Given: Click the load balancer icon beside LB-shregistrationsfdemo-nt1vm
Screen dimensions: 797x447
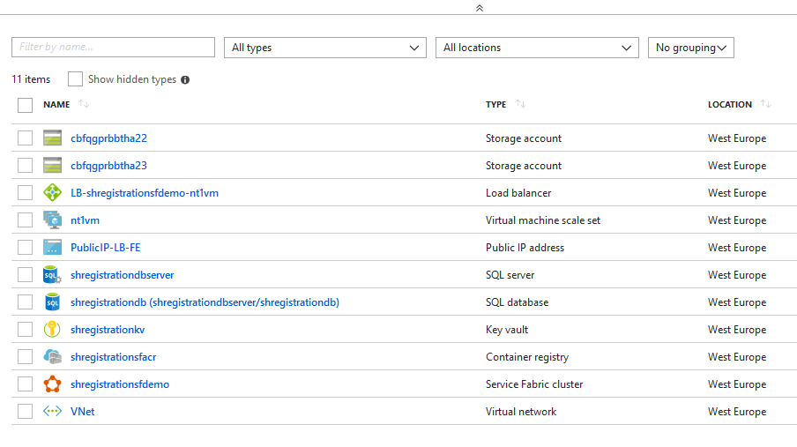Looking at the screenshot, I should [x=52, y=193].
